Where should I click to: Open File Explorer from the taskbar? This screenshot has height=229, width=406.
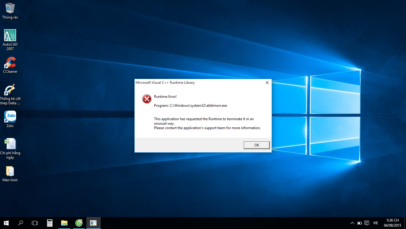(x=64, y=223)
